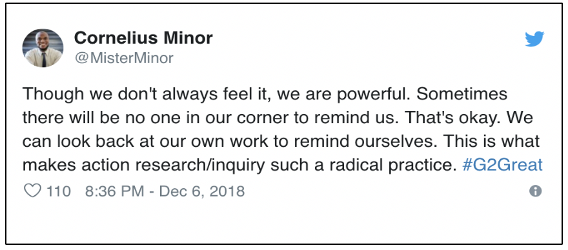The width and height of the screenshot is (568, 250).
Task: View the 110 likes count
Action: point(58,191)
